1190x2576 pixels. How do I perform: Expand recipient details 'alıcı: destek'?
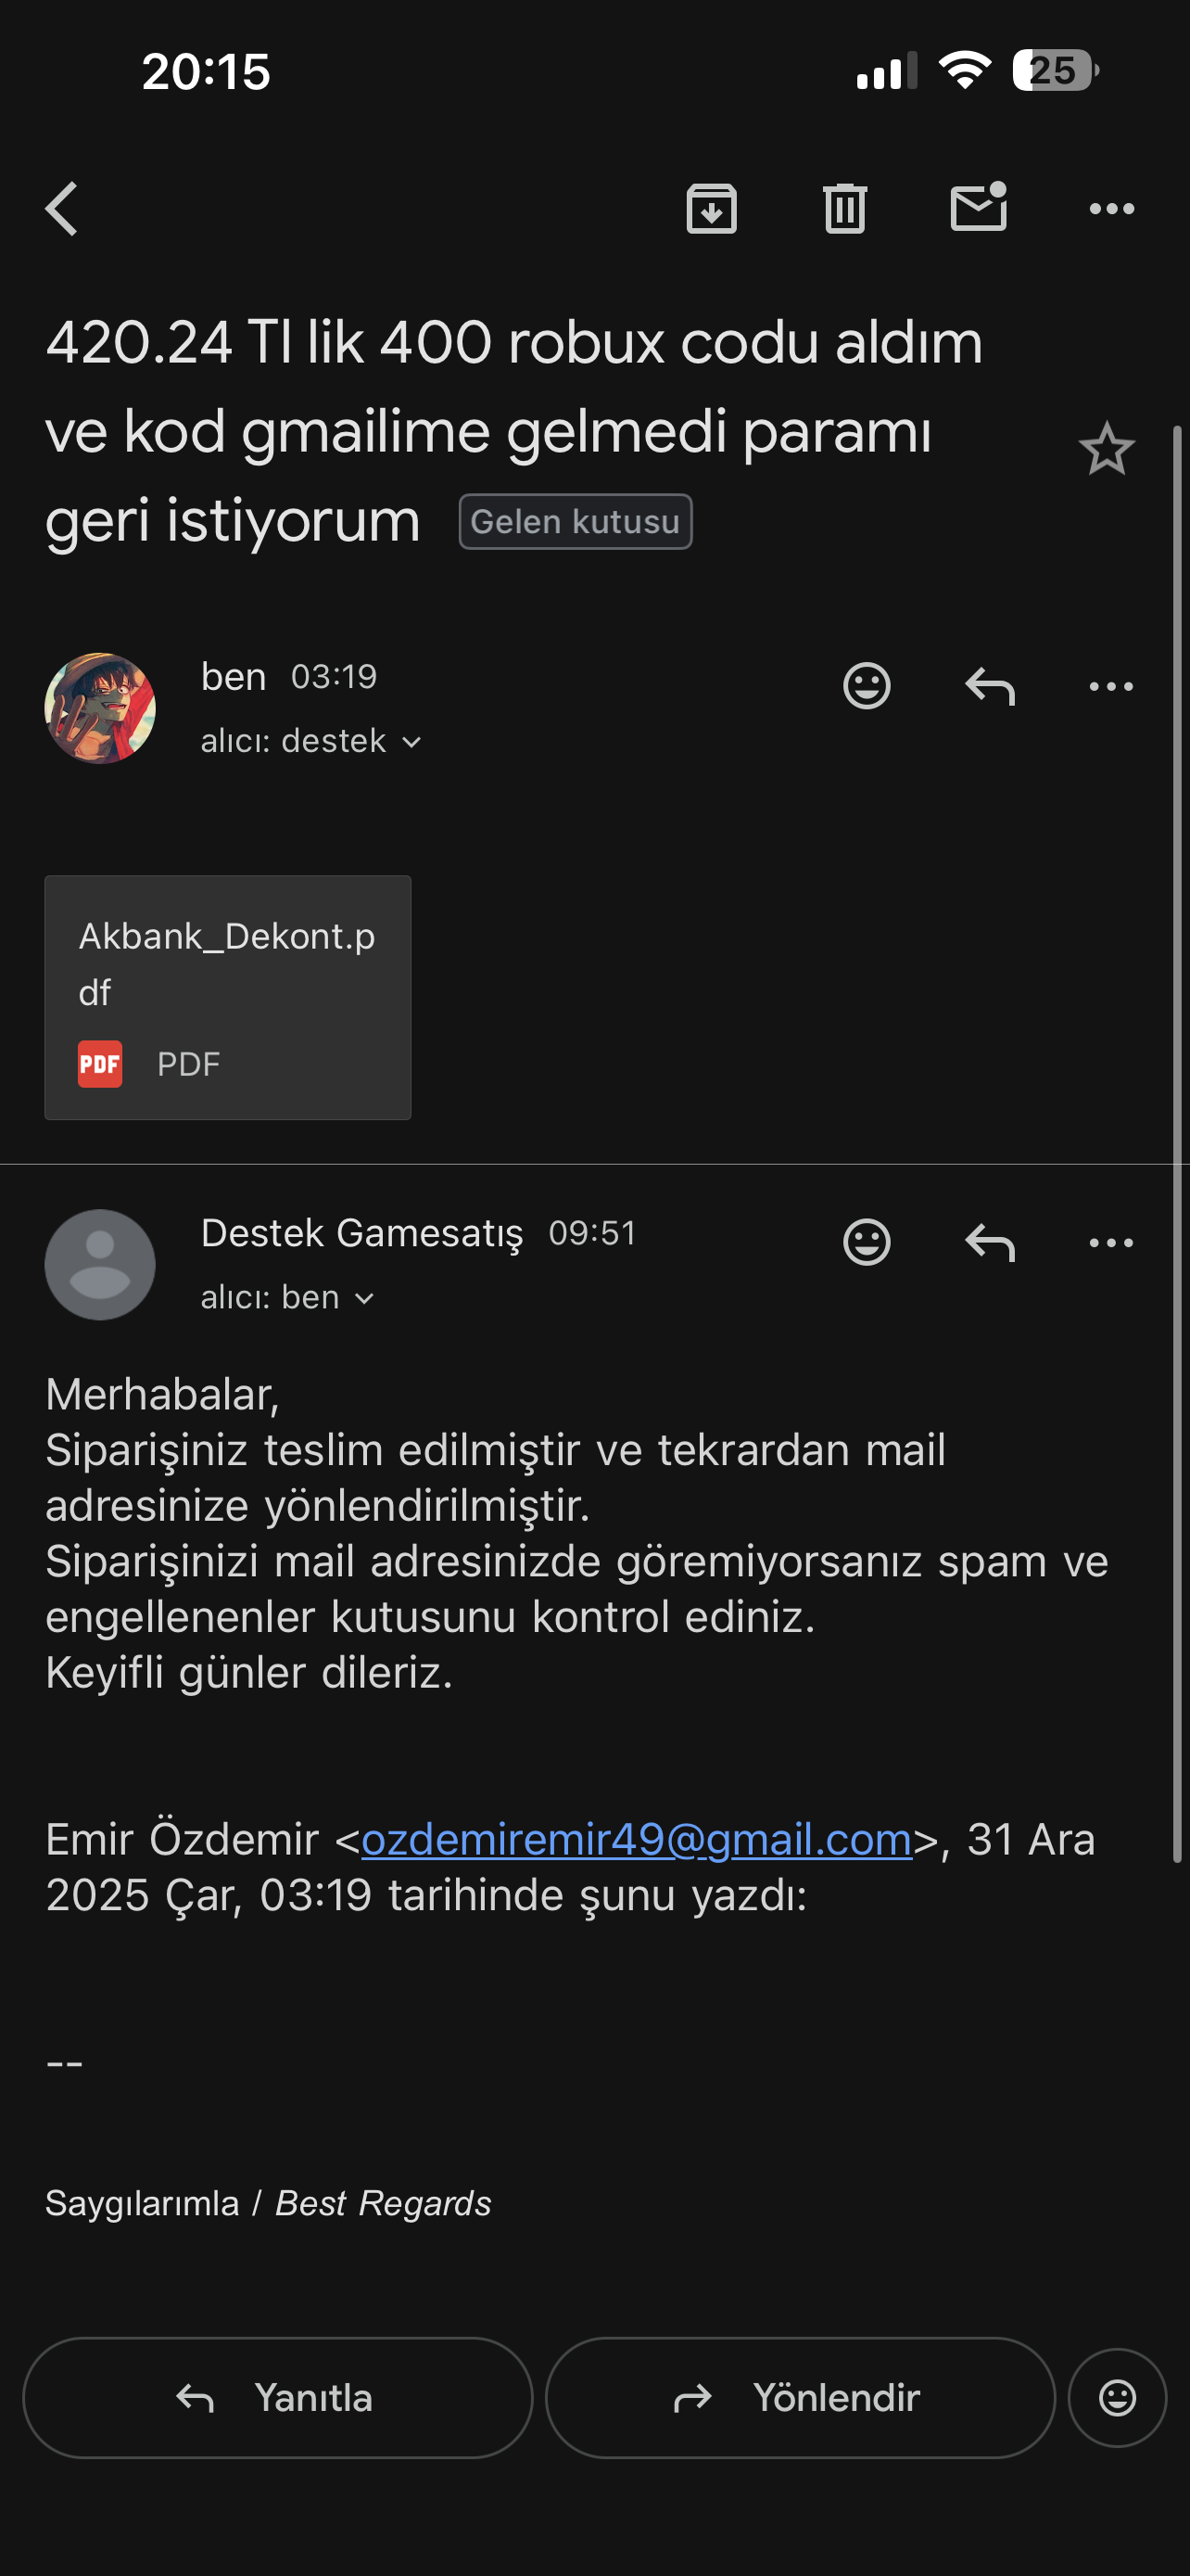pos(310,741)
